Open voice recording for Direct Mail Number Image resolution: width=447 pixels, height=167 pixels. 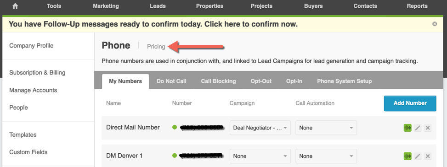(407, 128)
